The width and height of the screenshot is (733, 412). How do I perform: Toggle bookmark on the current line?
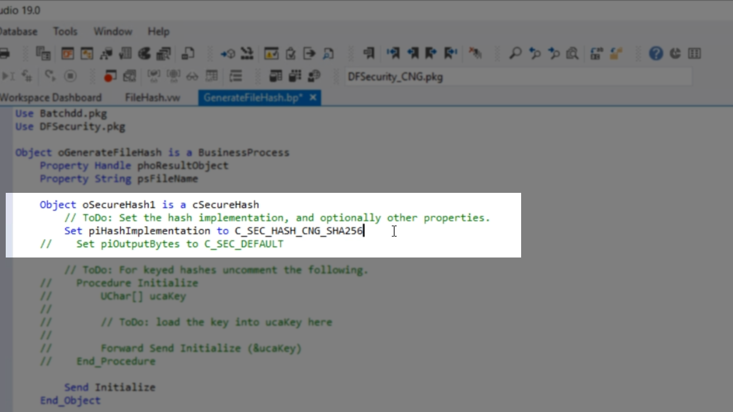(x=368, y=54)
